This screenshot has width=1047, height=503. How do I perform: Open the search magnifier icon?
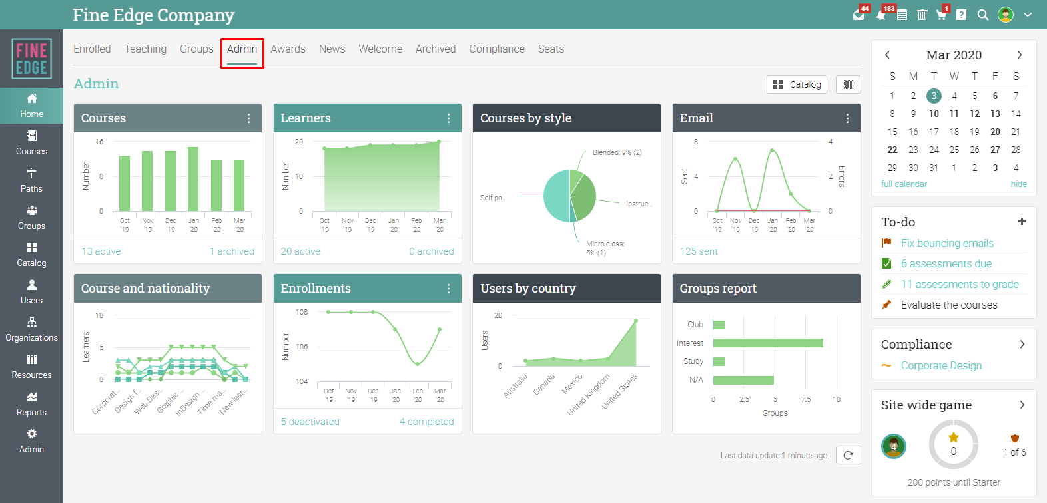[982, 15]
